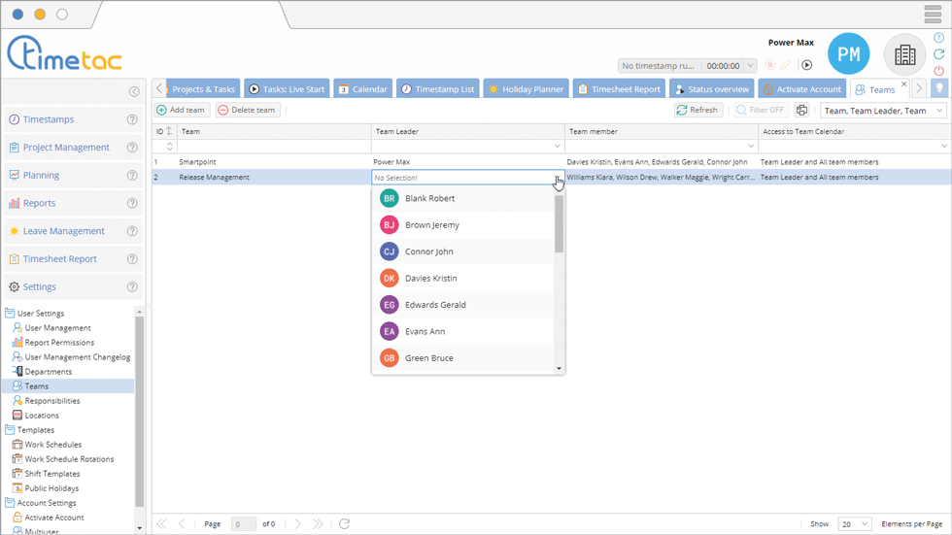Image resolution: width=952 pixels, height=535 pixels.
Task: Select Davies Kristin as team leader
Action: coord(430,279)
